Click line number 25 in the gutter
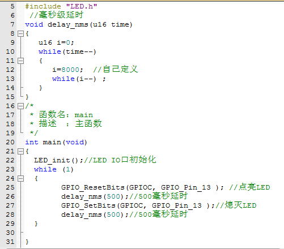Image resolution: width=284 pixels, height=249 pixels. 10,187
